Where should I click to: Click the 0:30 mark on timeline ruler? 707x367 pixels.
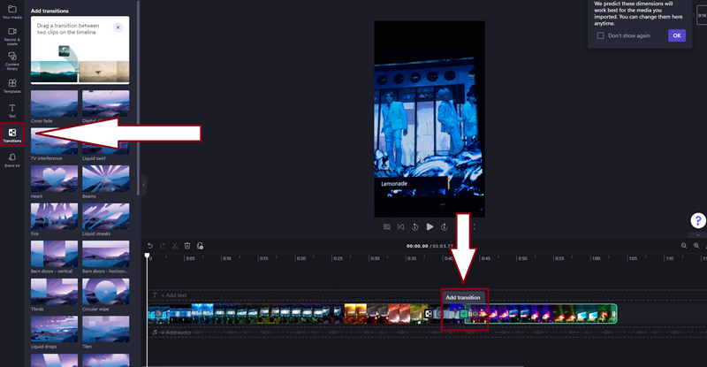click(375, 258)
